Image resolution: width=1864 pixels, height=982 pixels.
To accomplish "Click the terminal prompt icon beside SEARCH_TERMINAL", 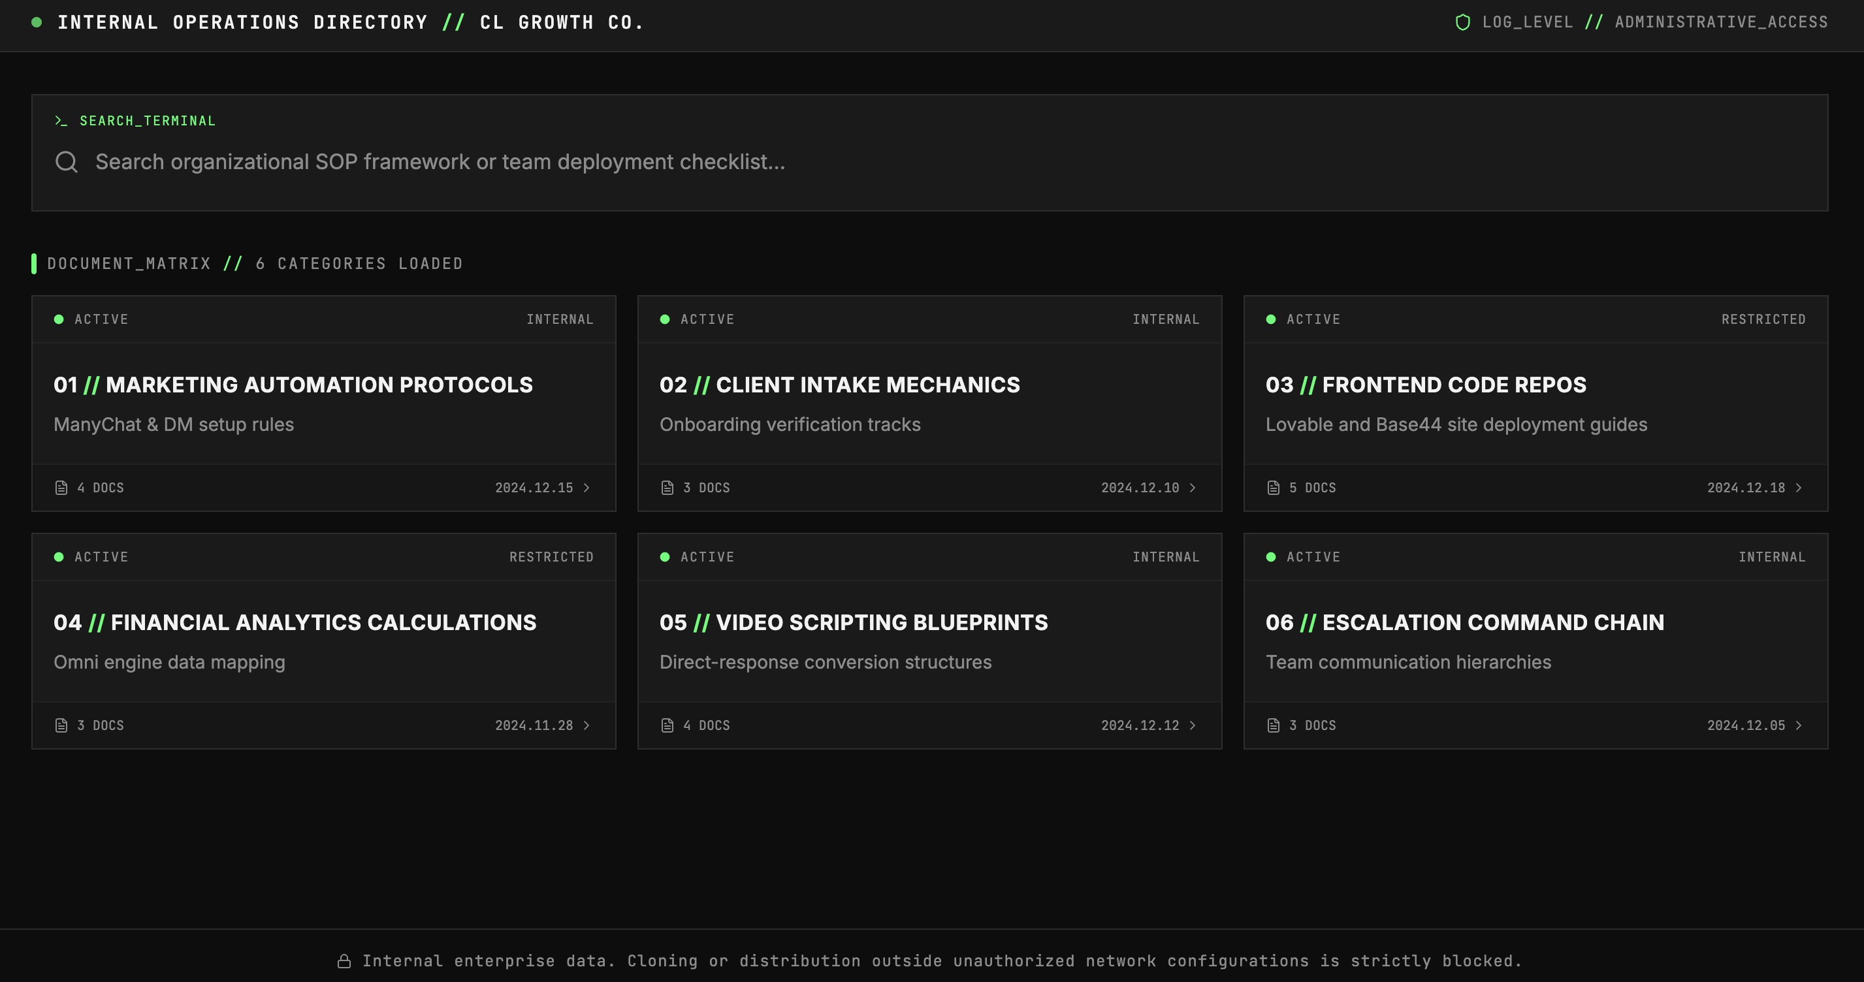I will tap(61, 121).
